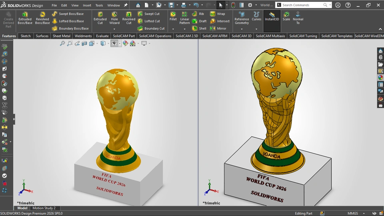Screen dimensions: 384x216
Task: Click the user login account icon
Action: [x=338, y=5]
